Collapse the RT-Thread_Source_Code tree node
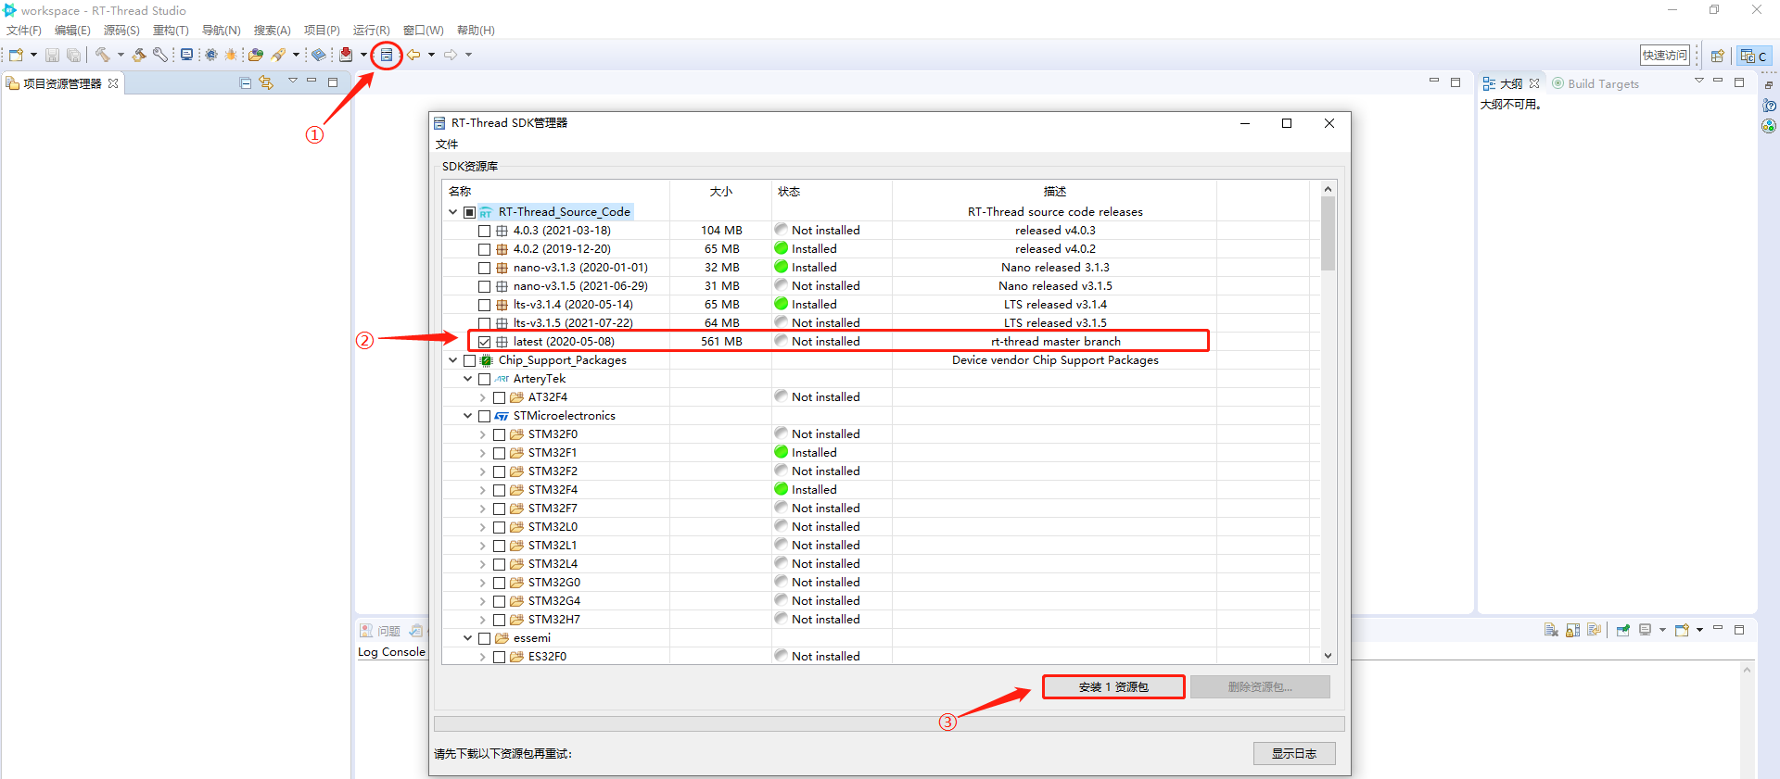1780x779 pixels. [x=453, y=212]
